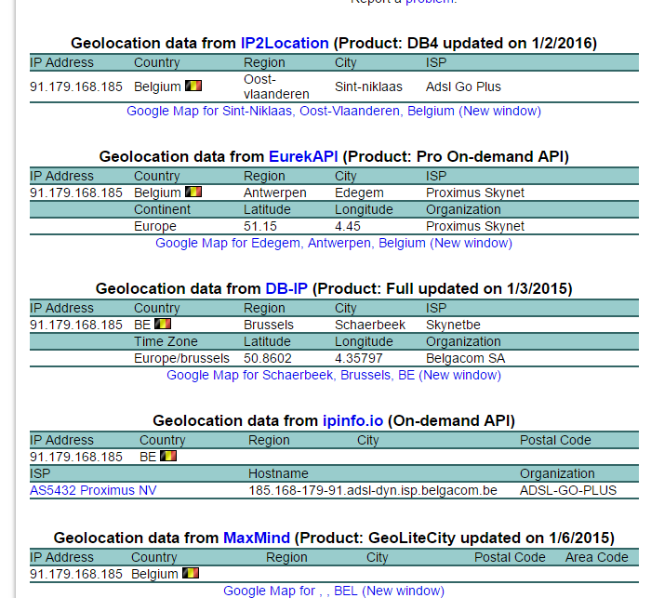Click the Oost-vlaanderen region cell
This screenshot has height=598, width=651.
276,86
